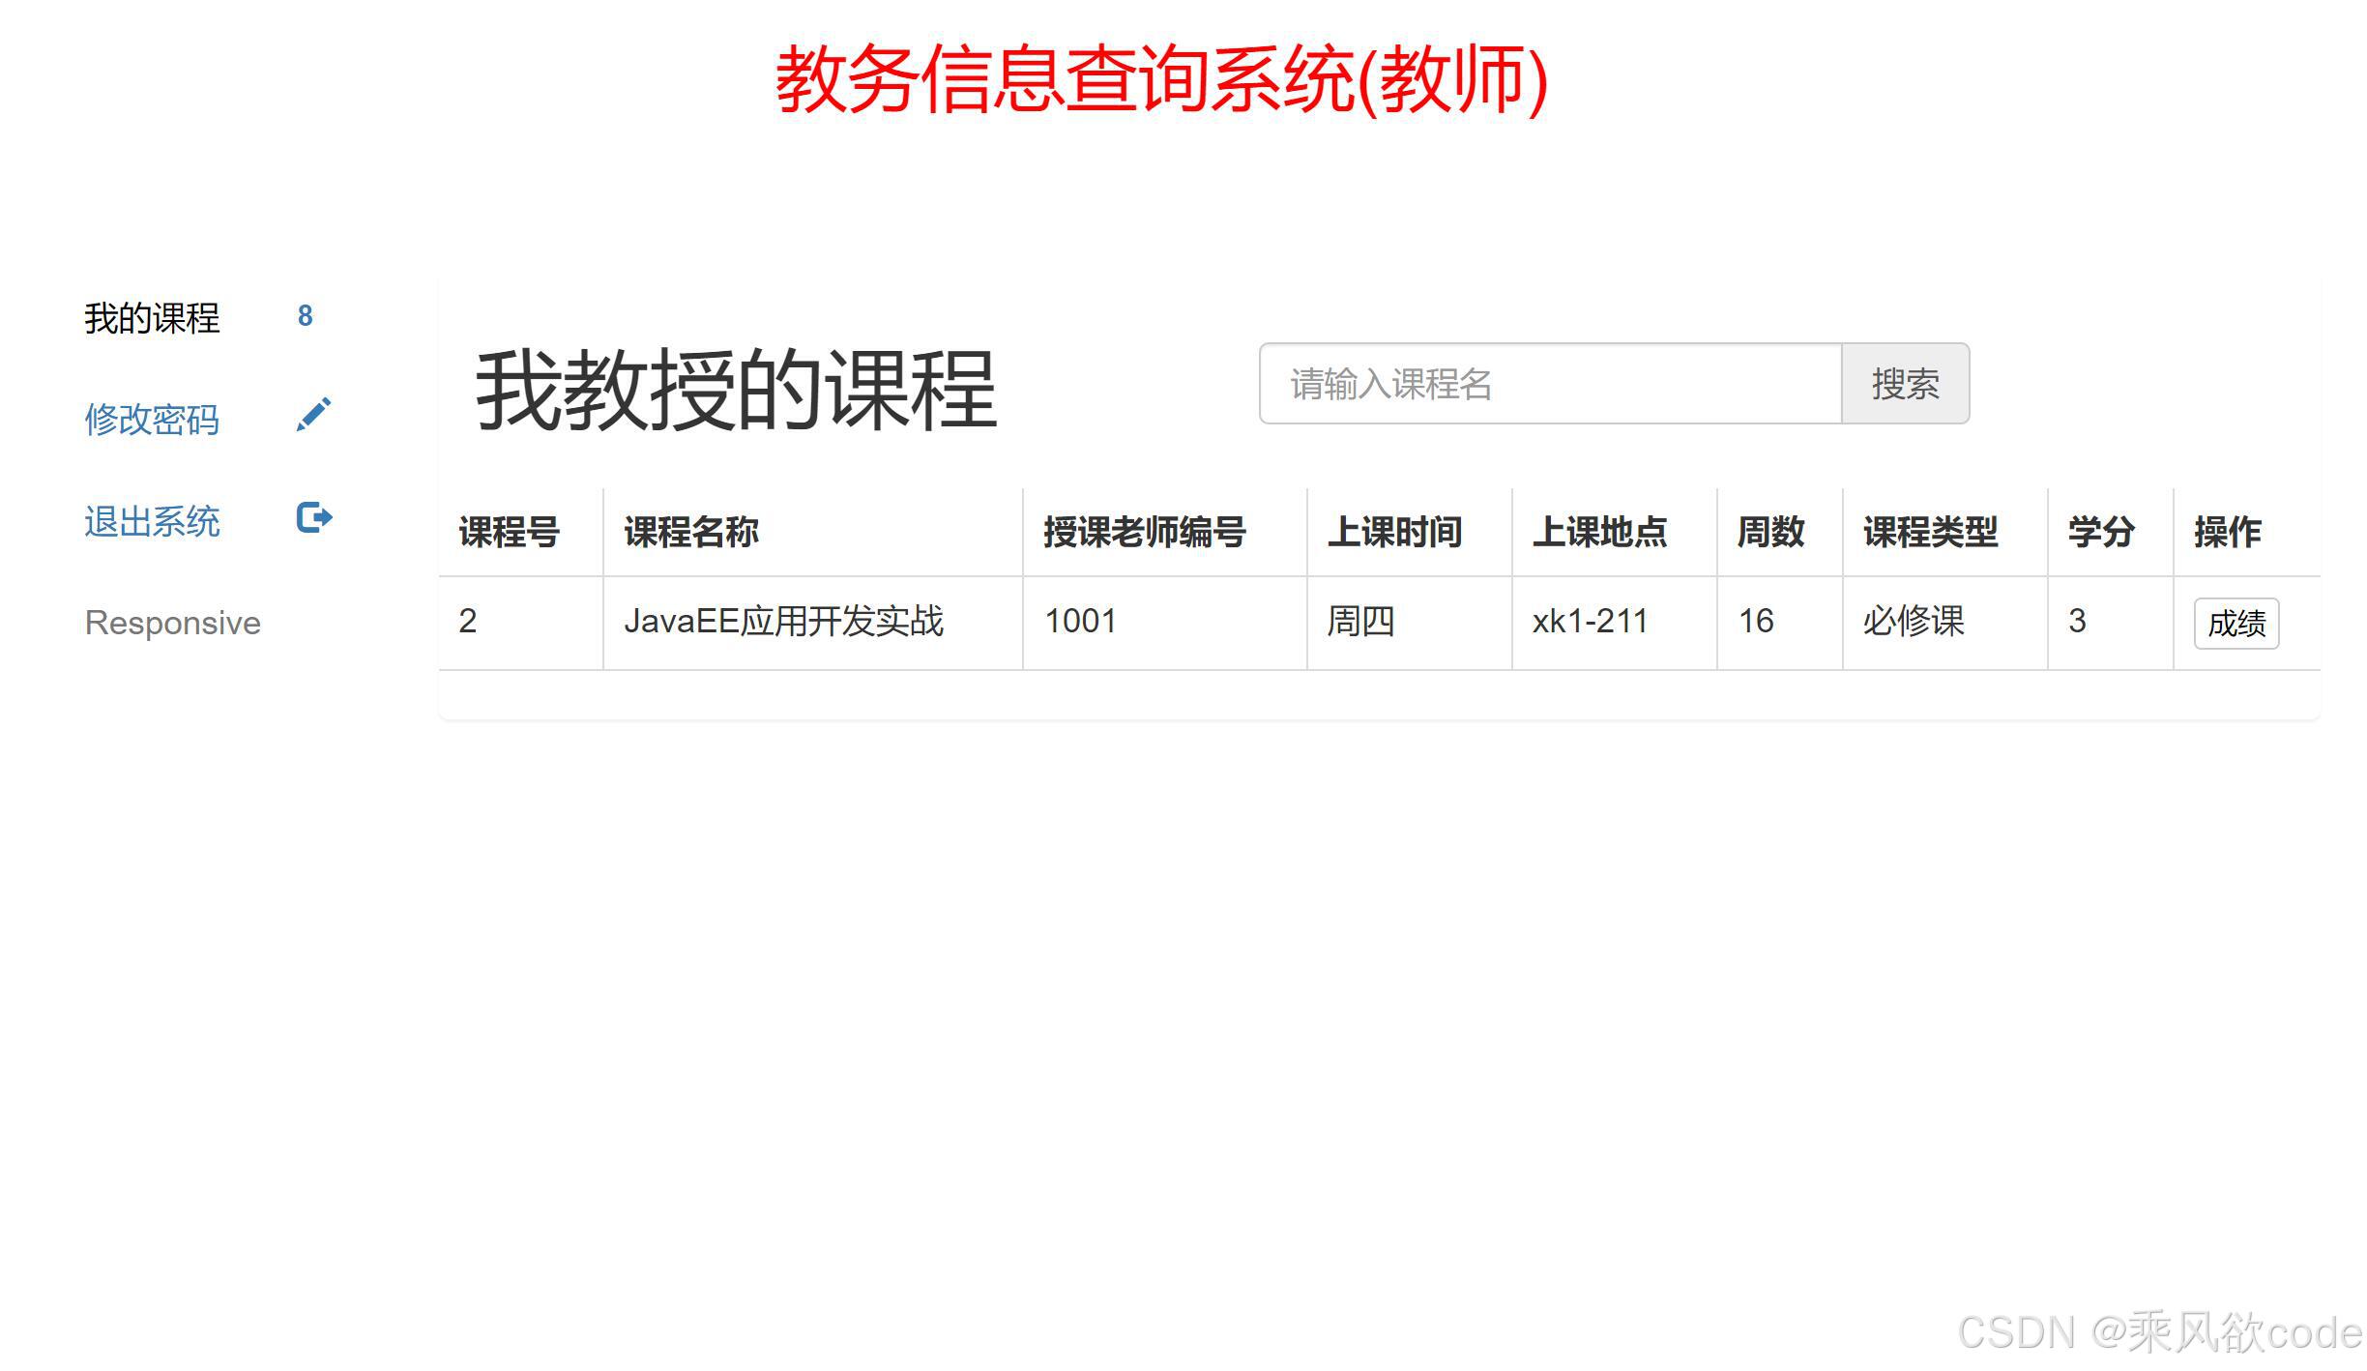
Task: Click the 上课地点 cell showing xk1-211
Action: 1590,622
